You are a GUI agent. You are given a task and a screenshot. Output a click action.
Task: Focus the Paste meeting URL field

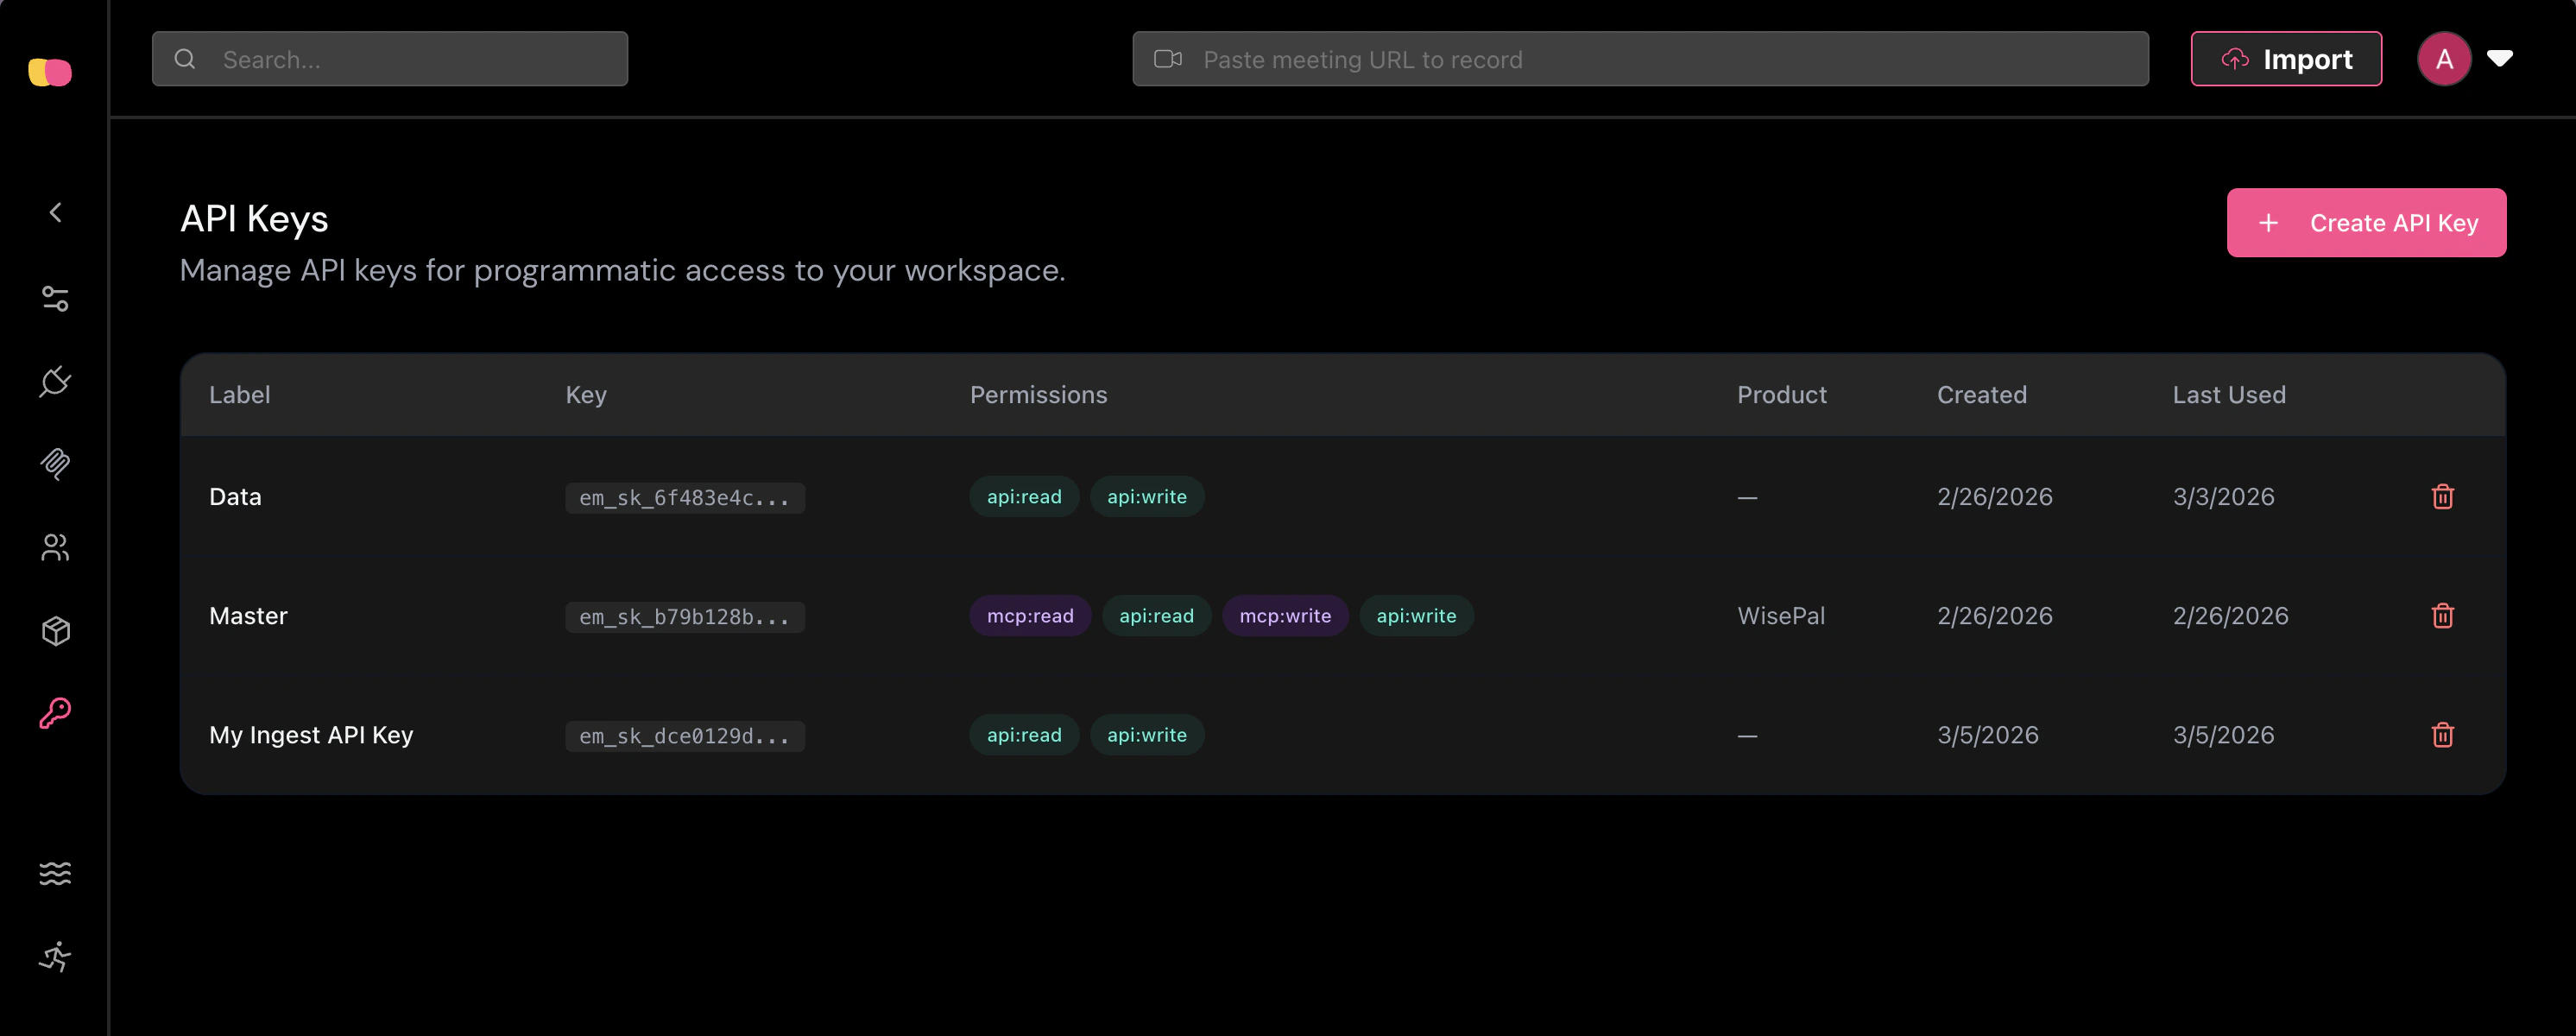(x=1640, y=59)
